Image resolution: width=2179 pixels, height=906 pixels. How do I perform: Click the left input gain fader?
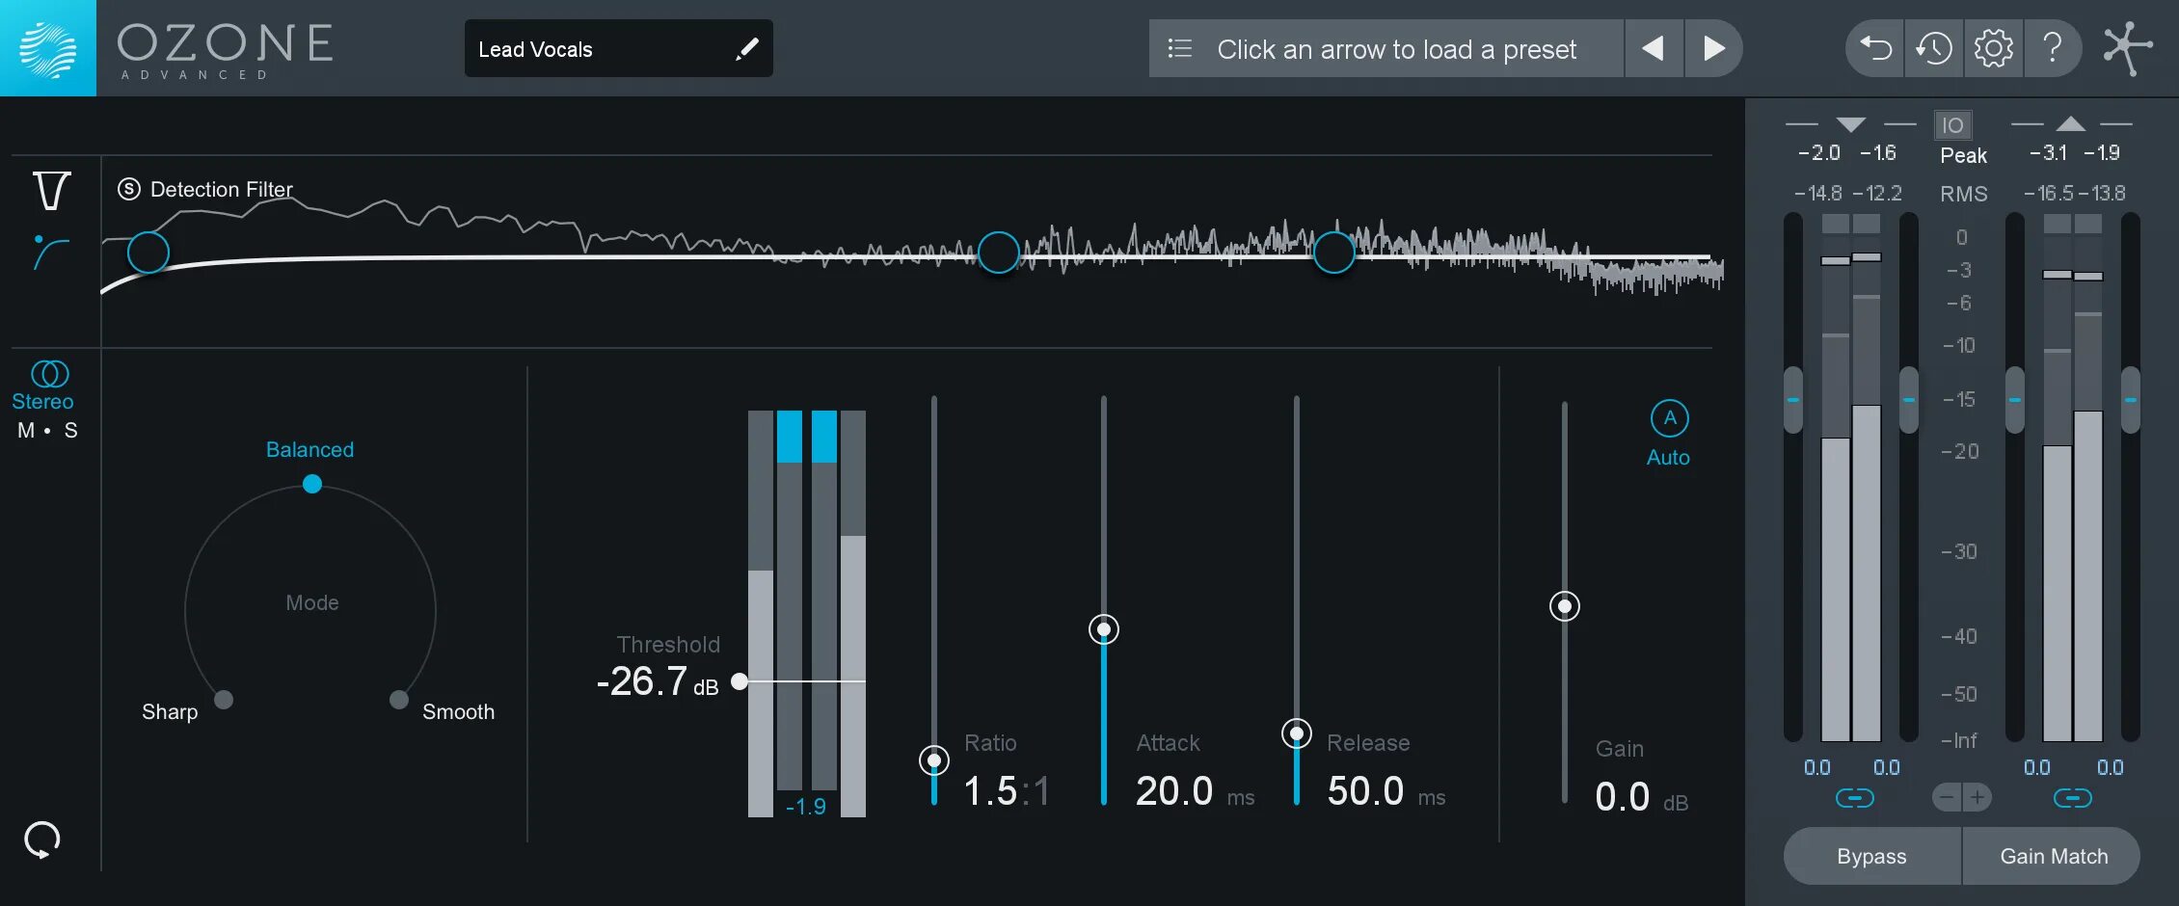click(1792, 399)
